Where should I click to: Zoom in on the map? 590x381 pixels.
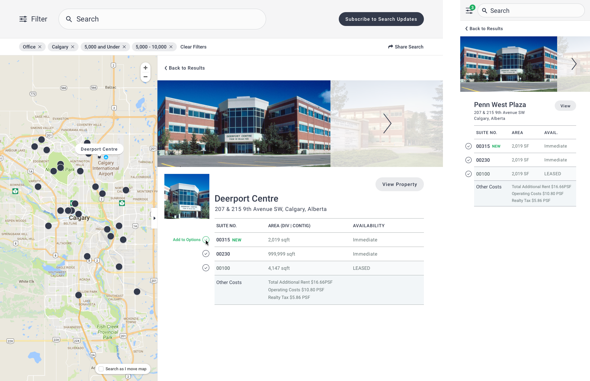coord(145,68)
